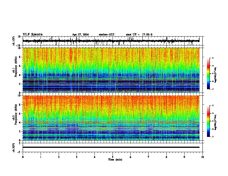Click the ch.1 voltage waveform trace panel
228x176 pixels.
click(113, 41)
